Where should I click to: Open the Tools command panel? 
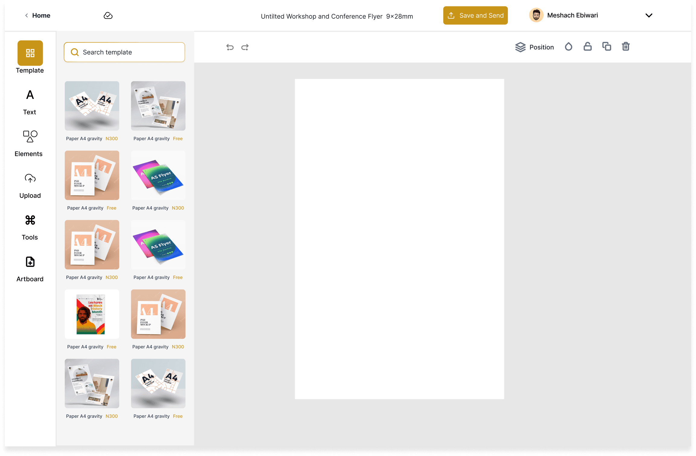(30, 228)
